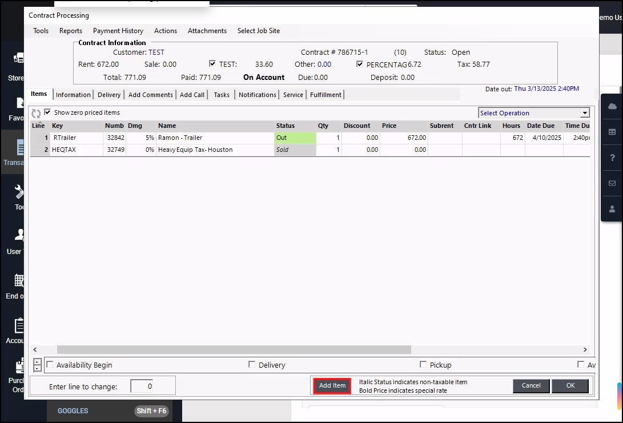Image resolution: width=623 pixels, height=423 pixels.
Task: Click the refresh arrows icon in Items tab
Action: (x=36, y=114)
